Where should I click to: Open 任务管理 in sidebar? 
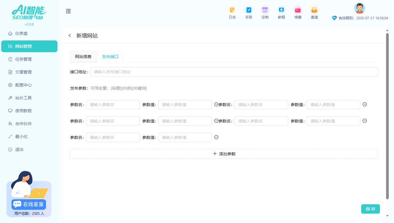coord(29,59)
